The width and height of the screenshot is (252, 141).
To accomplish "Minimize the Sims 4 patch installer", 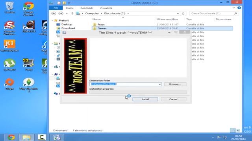I will click(x=169, y=33).
